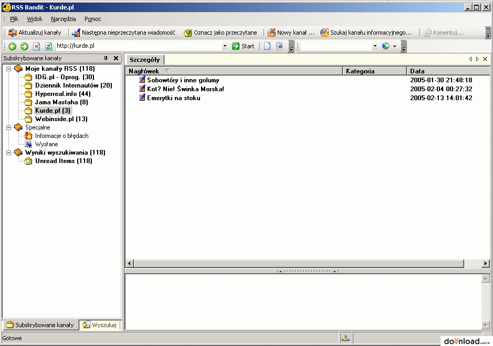Click Nowy kanał toolbar button
493x346 pixels.
coord(291,33)
